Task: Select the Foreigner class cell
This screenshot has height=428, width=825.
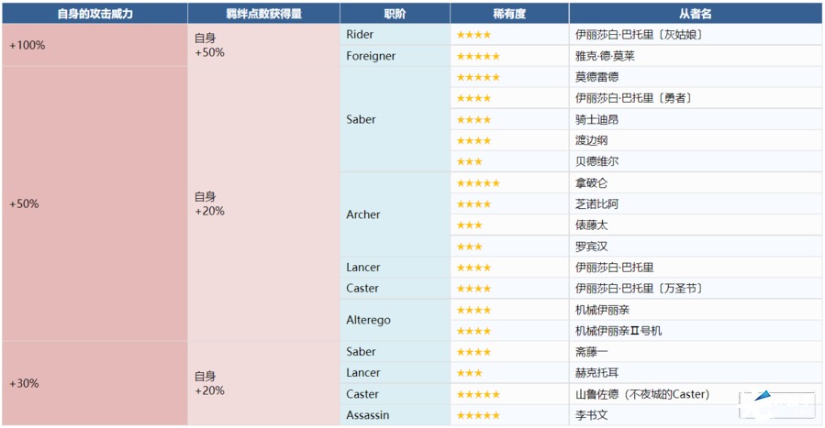Action: click(x=372, y=56)
